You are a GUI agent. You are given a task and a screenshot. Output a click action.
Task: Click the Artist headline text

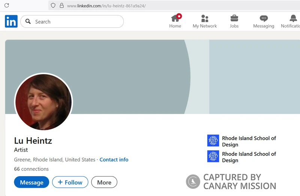[21, 150]
